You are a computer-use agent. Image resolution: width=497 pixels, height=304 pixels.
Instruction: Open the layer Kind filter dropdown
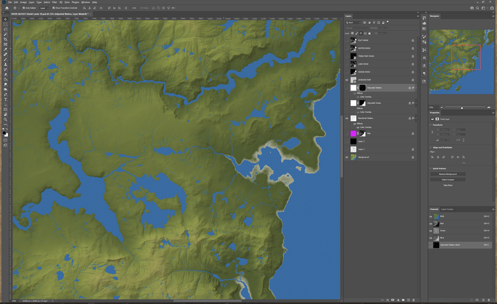353,22
